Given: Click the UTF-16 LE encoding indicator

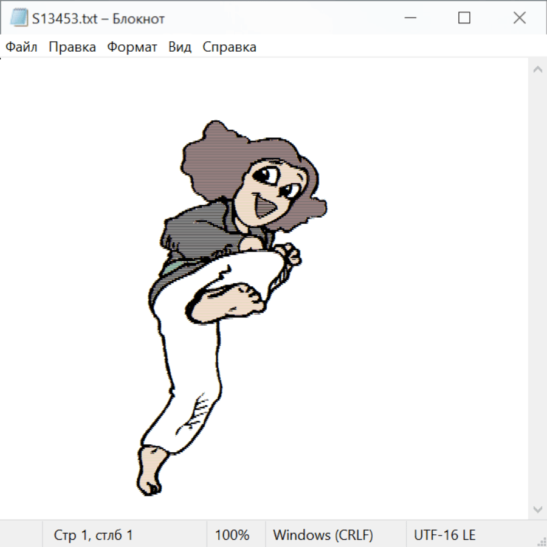Looking at the screenshot, I should click(x=444, y=535).
